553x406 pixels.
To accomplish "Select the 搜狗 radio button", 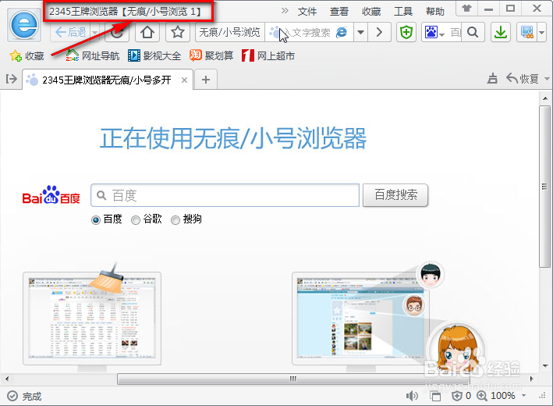I will 175,220.
